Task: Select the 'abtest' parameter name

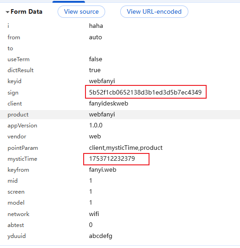Action: [x=16, y=225]
